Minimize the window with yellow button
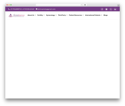 click(9, 5)
